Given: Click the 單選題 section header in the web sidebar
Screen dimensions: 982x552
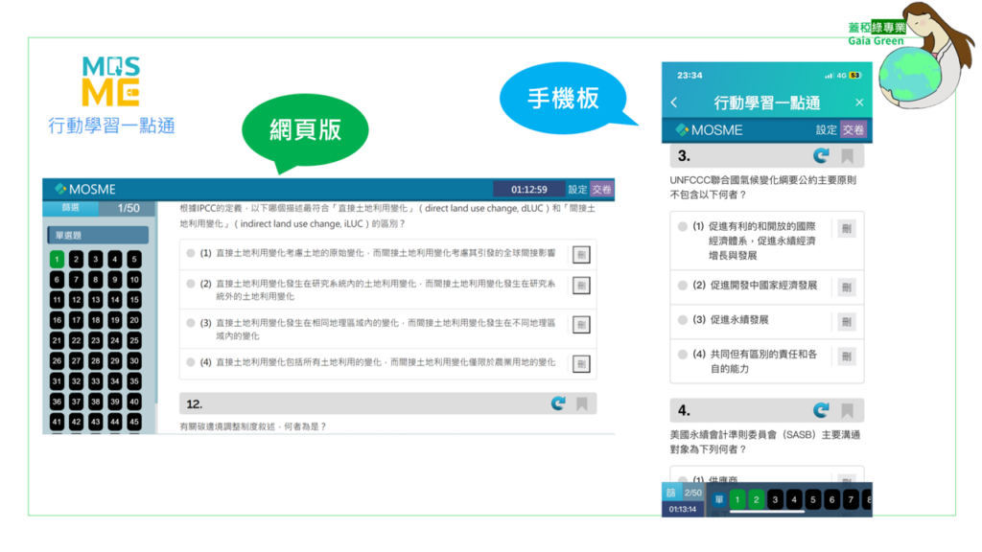Looking at the screenshot, I should pos(98,236).
